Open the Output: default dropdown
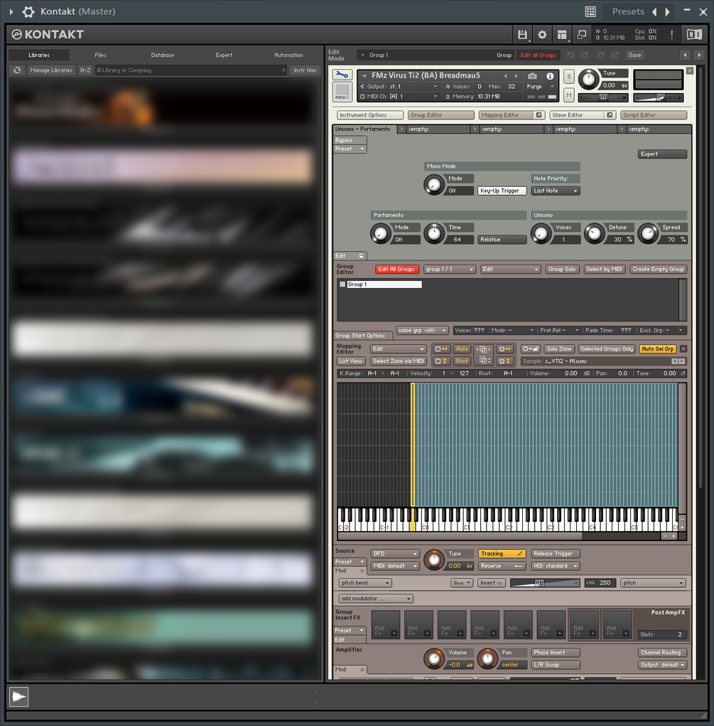 662,665
